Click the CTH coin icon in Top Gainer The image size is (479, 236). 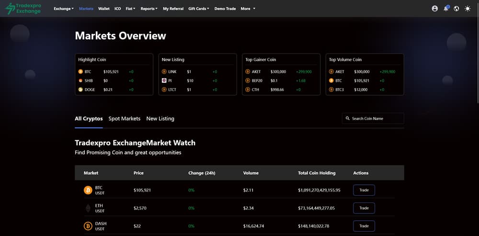248,90
